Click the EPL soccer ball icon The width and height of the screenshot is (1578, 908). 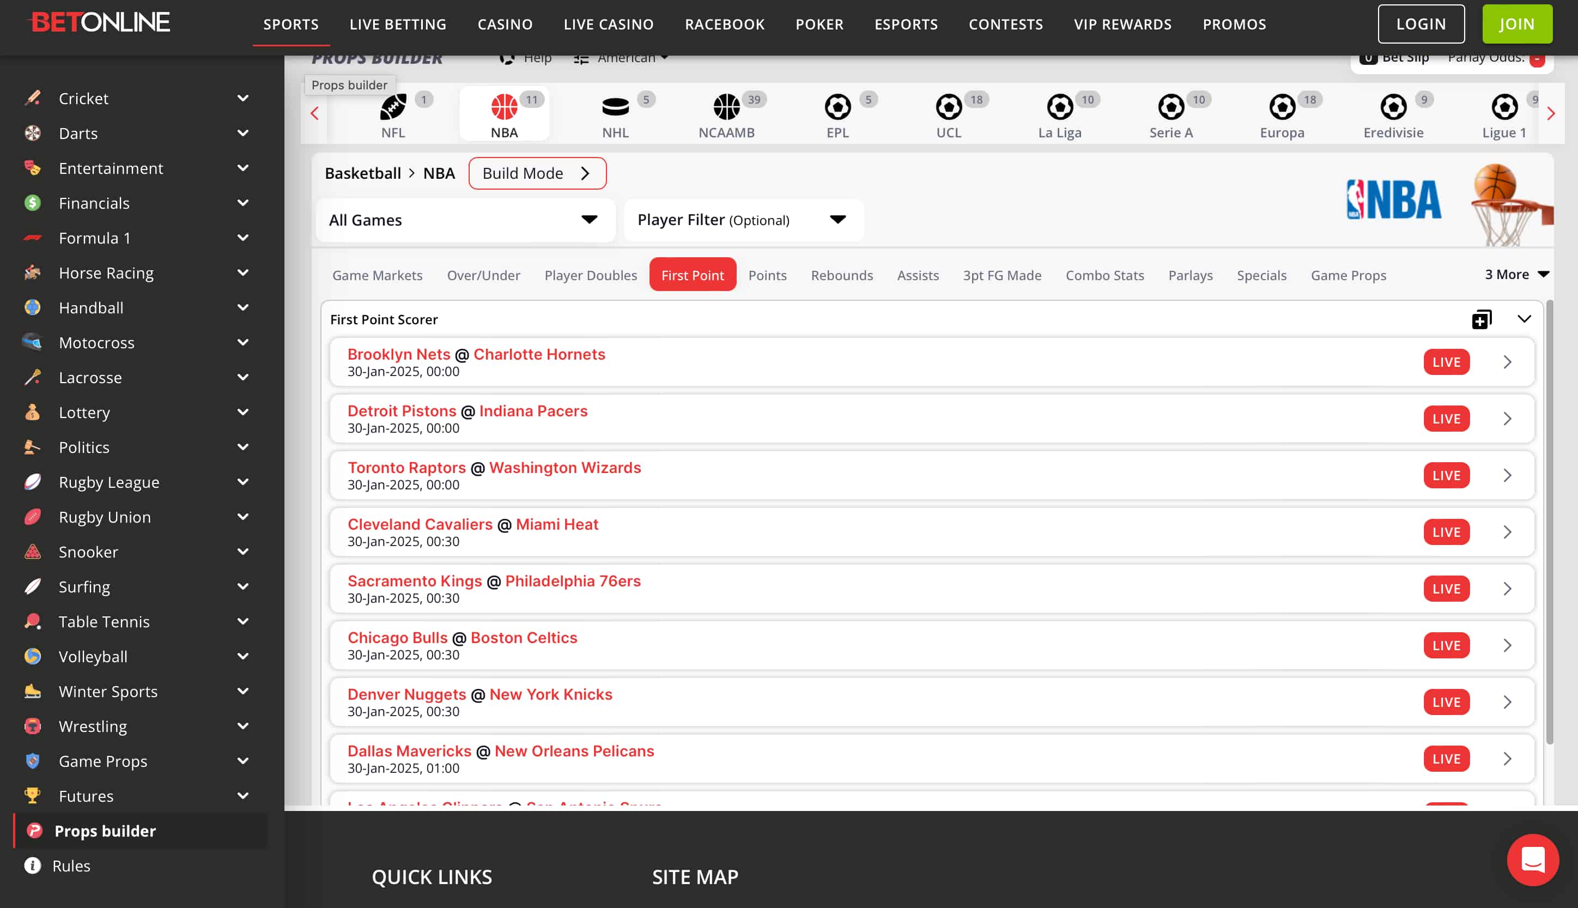click(837, 107)
